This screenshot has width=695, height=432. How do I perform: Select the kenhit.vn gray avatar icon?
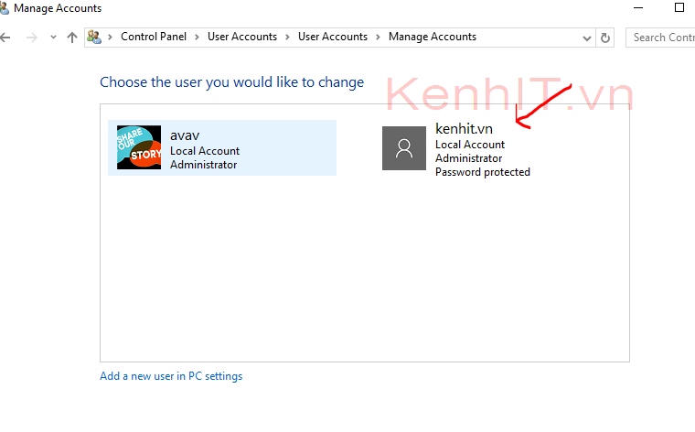coord(404,148)
